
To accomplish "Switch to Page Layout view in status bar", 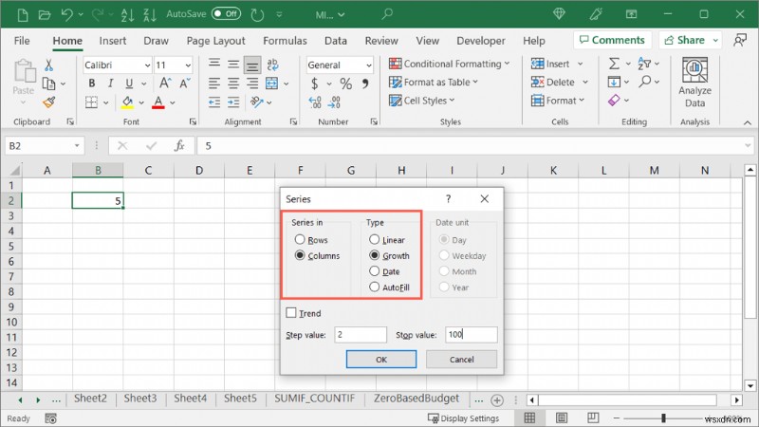I will 562,418.
